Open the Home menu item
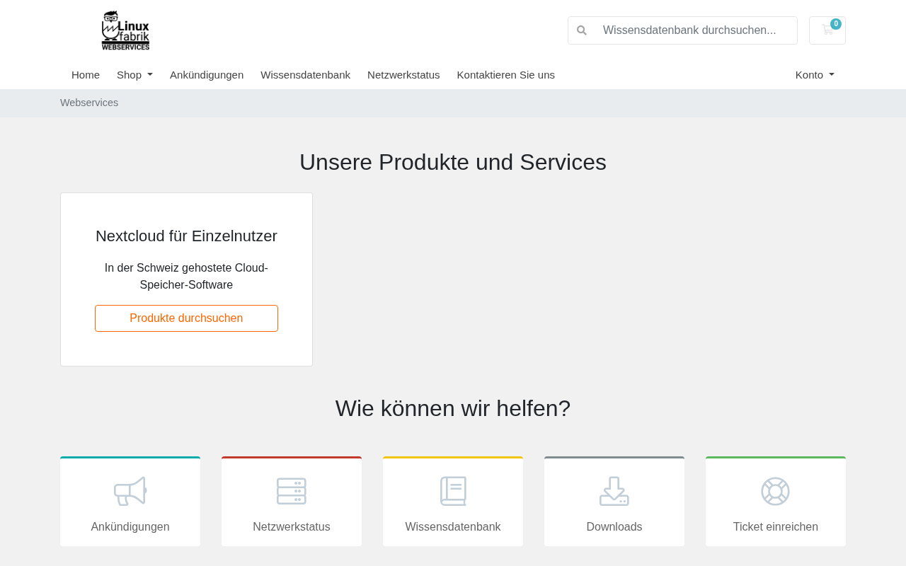Image resolution: width=906 pixels, height=566 pixels. point(86,75)
